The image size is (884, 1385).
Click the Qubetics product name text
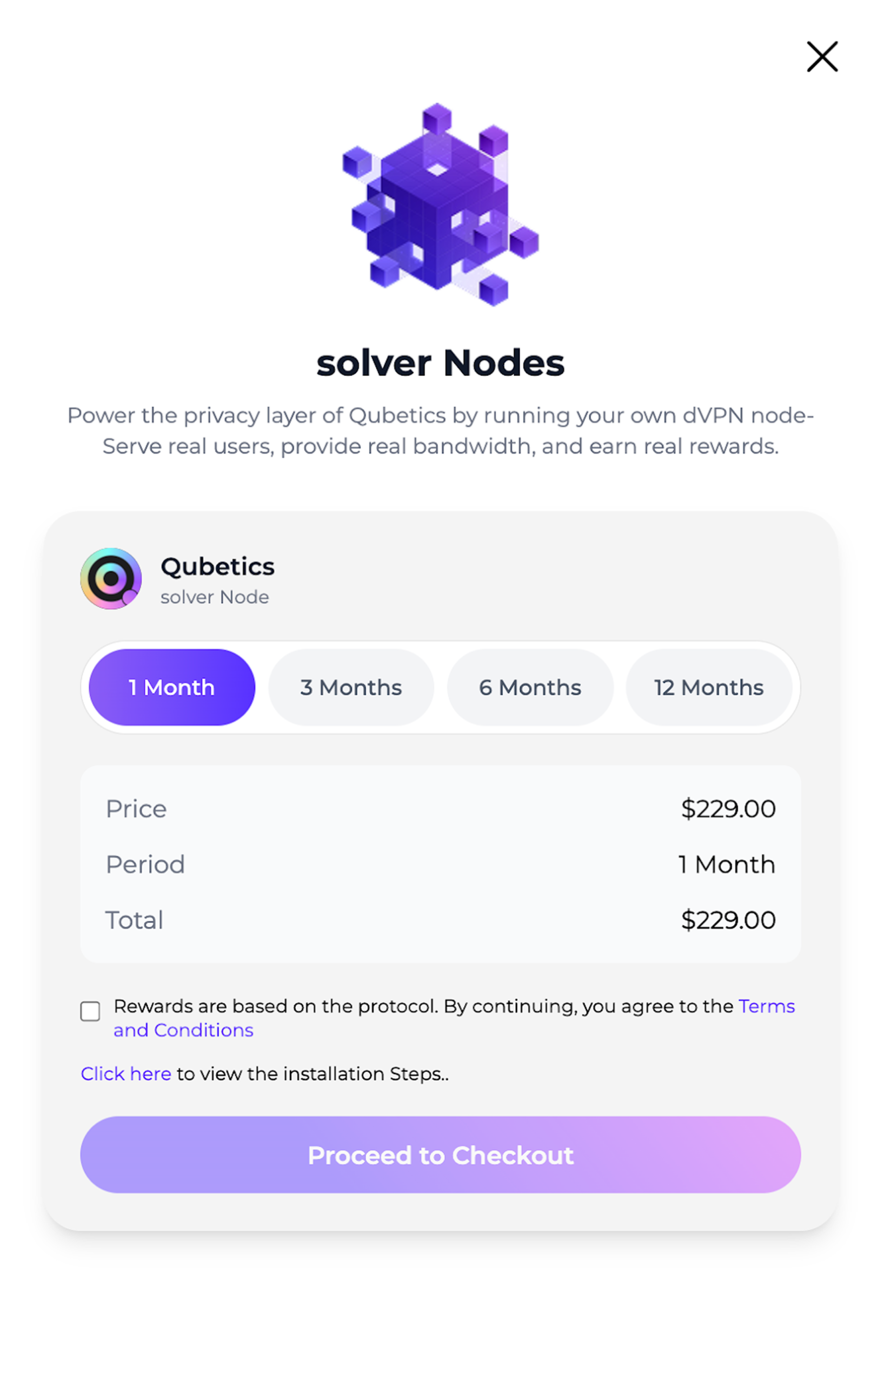click(x=217, y=566)
